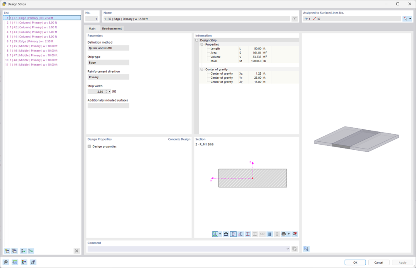Enable the Design properties checkbox
The width and height of the screenshot is (416, 268).
click(x=89, y=147)
